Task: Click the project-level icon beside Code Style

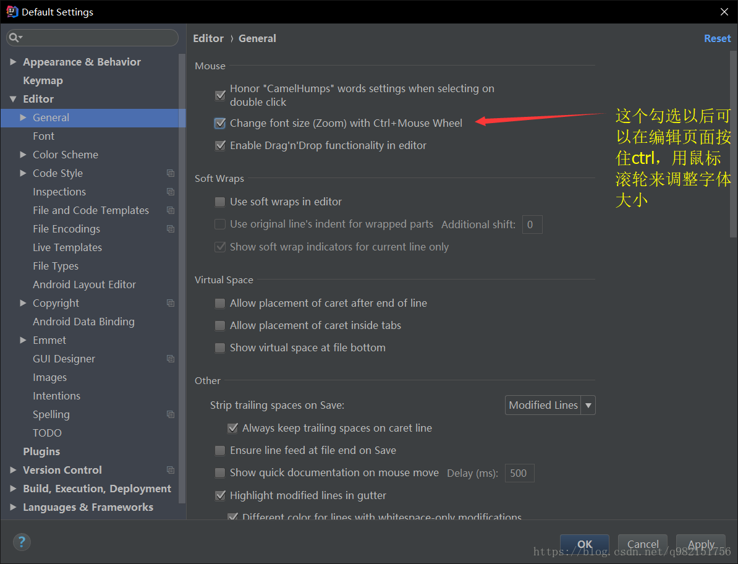Action: pos(171,173)
